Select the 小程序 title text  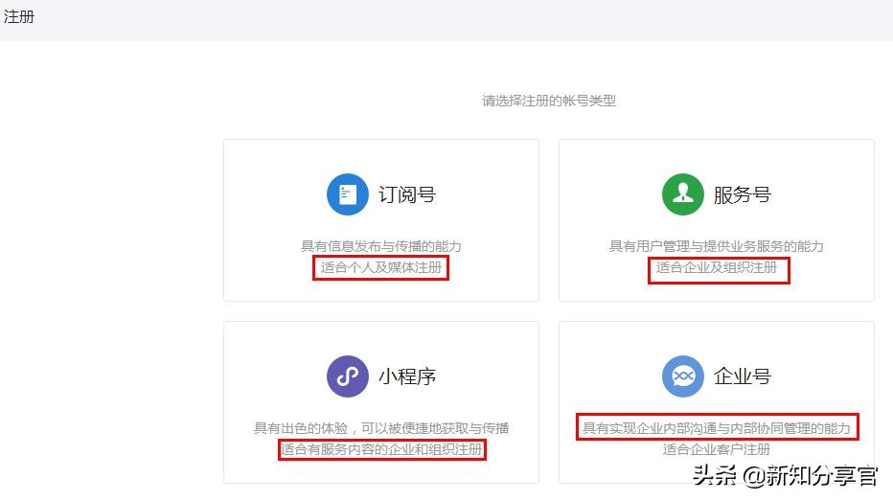pos(407,376)
